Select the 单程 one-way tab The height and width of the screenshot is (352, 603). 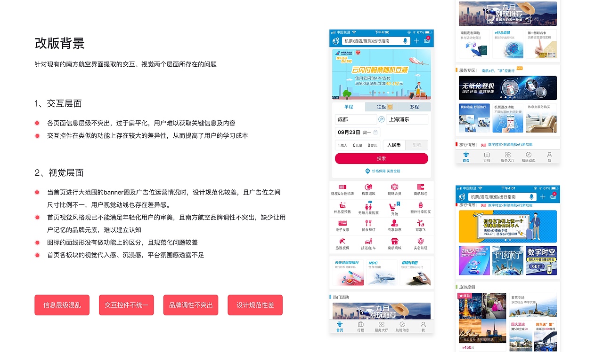(348, 107)
